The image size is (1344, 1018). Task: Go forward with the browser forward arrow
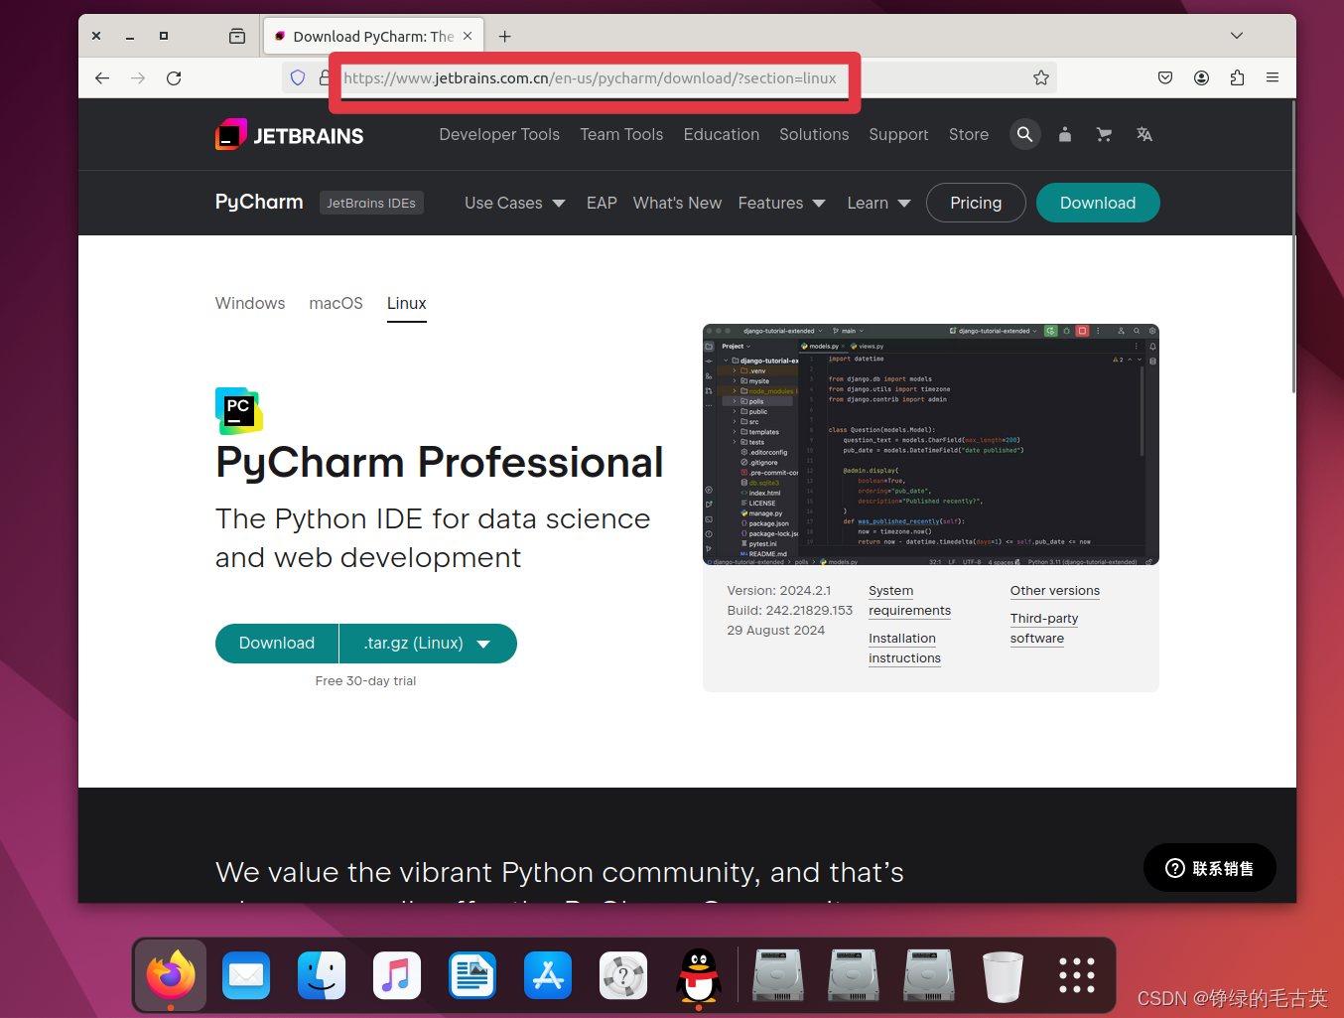138,77
